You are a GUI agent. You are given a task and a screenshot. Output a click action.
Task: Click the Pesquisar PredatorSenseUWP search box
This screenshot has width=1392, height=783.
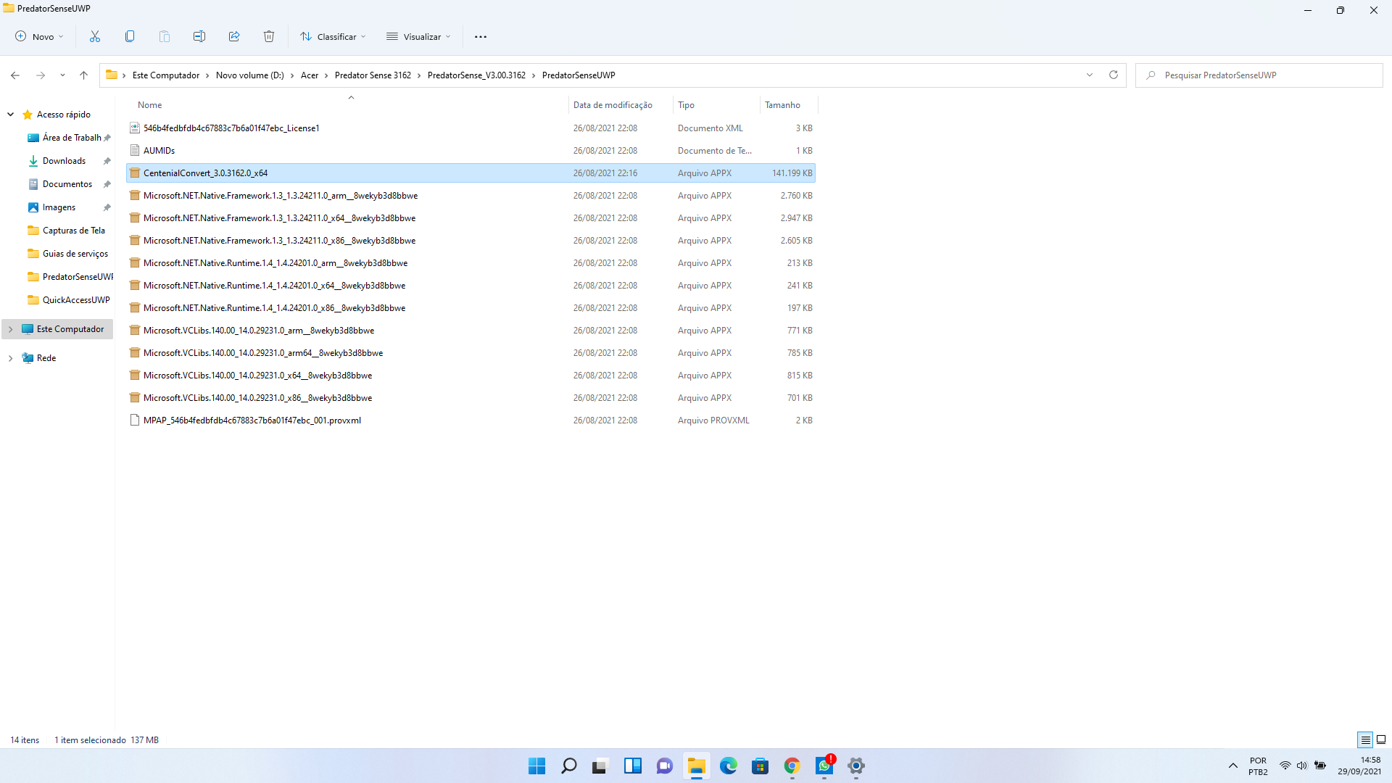(x=1261, y=75)
